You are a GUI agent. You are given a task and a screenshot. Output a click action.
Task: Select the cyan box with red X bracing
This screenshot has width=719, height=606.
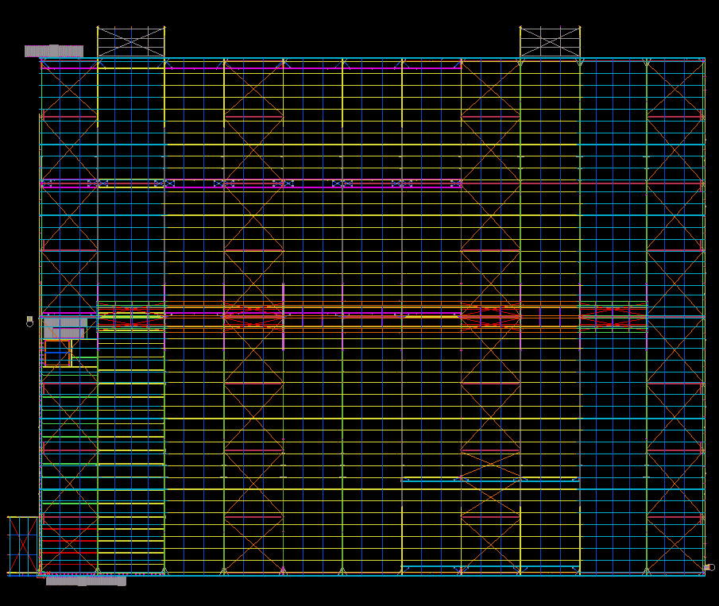click(23, 545)
